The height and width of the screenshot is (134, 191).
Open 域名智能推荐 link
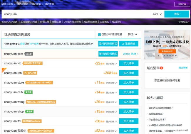point(90,22)
